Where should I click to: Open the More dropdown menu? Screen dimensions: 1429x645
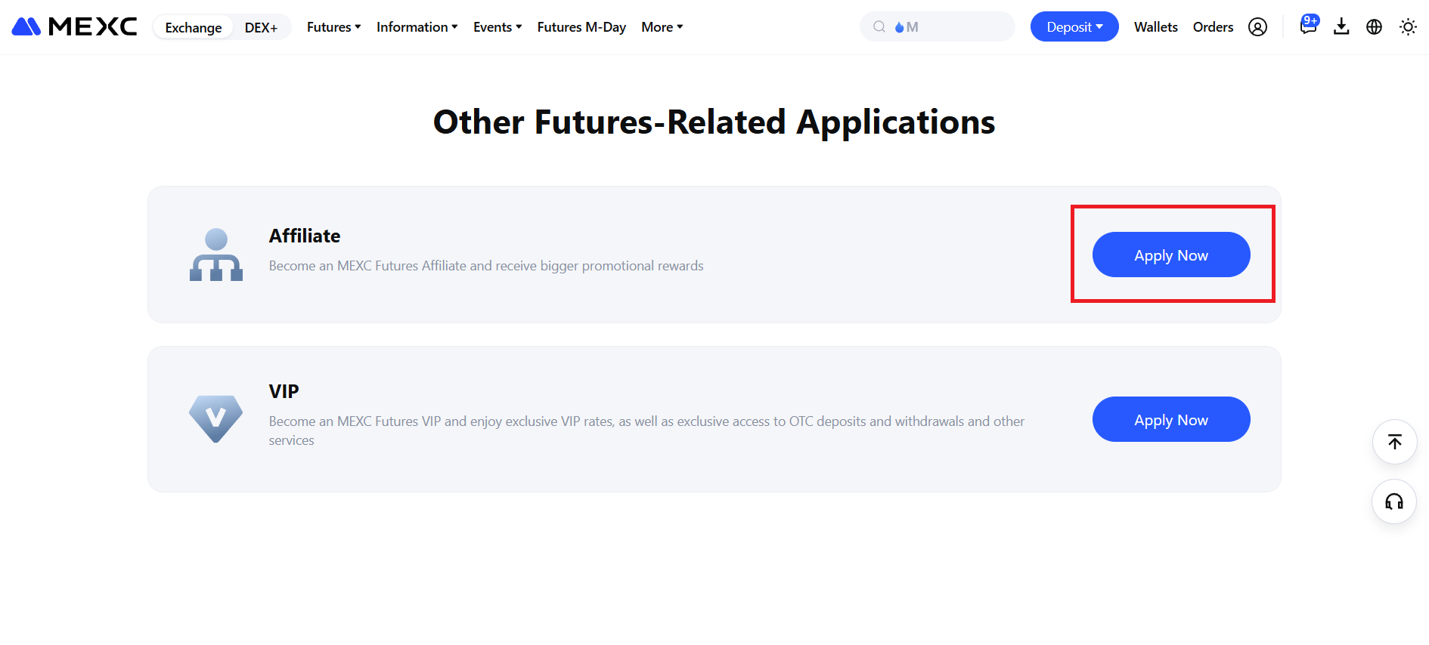pyautogui.click(x=662, y=27)
